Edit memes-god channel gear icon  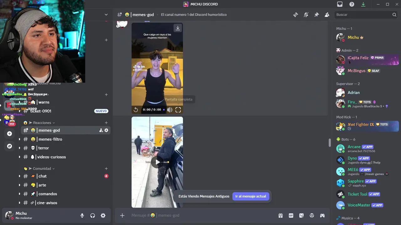point(106,130)
